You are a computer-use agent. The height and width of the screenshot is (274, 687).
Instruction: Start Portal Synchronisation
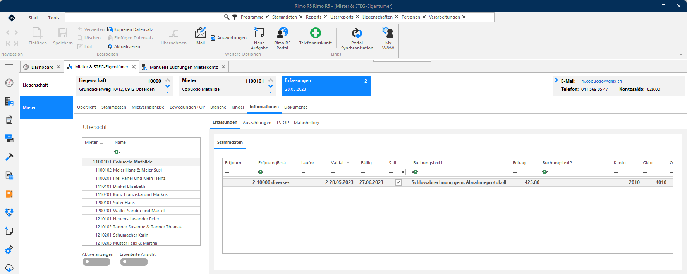357,38
